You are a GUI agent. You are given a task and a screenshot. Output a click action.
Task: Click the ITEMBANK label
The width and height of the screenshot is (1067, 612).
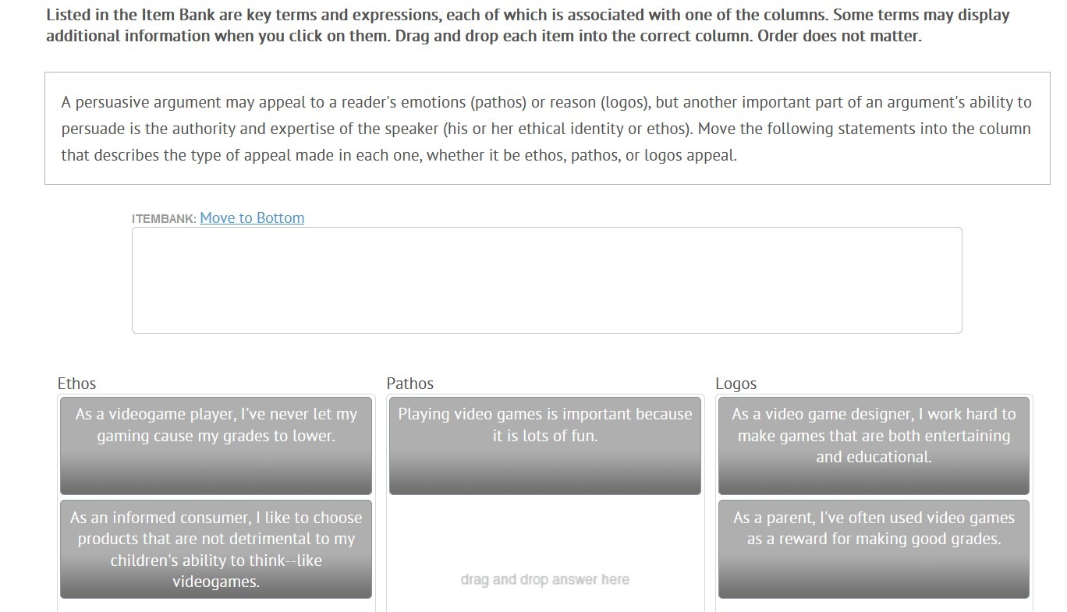click(x=164, y=219)
